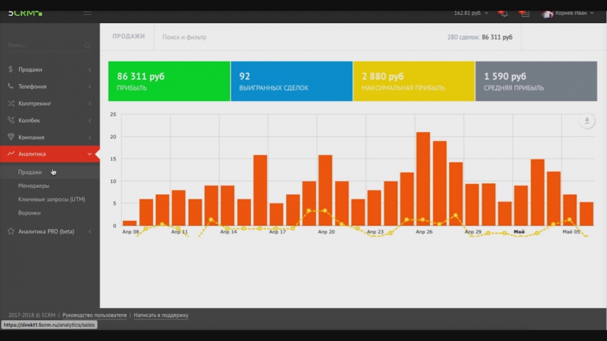Click the Май axis label
This screenshot has width=607, height=341.
click(x=519, y=232)
